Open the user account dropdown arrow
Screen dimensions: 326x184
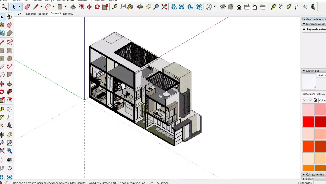tap(215, 7)
